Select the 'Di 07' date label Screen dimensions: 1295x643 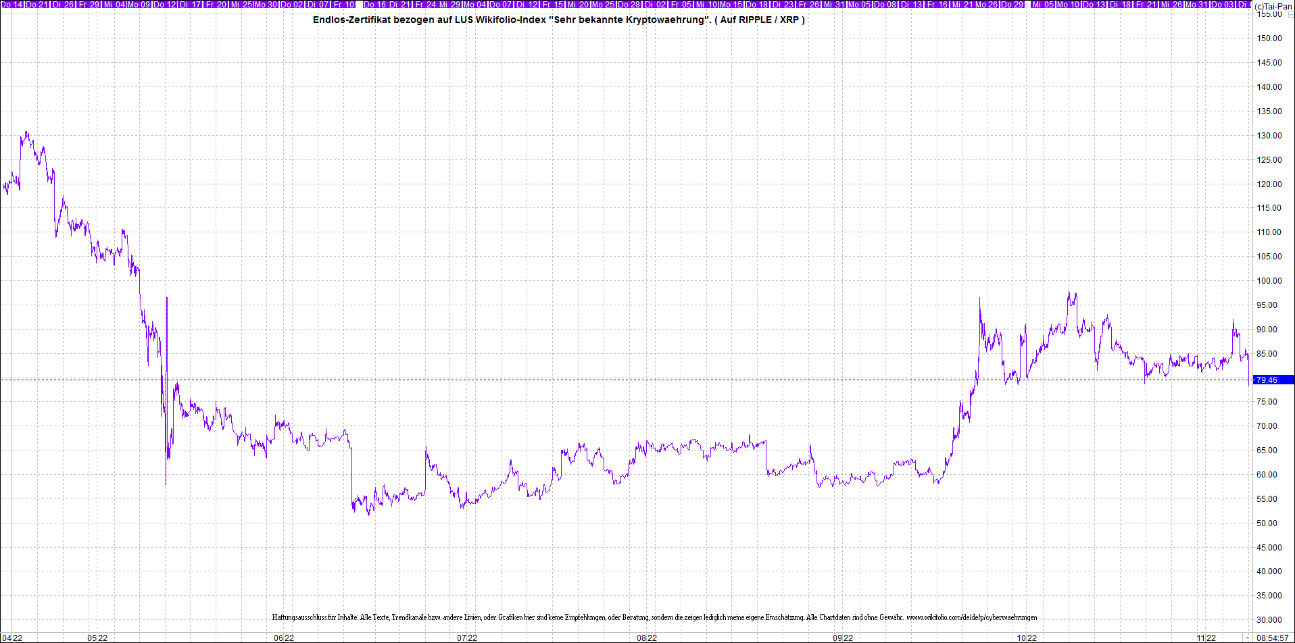[x=318, y=4]
